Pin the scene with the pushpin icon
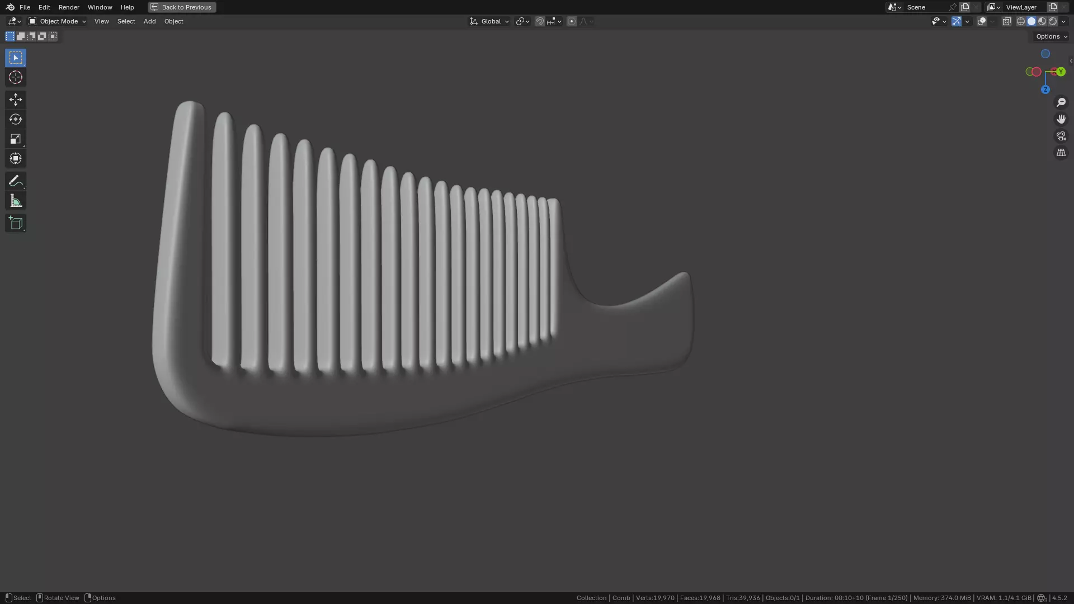1074x604 pixels. click(953, 7)
